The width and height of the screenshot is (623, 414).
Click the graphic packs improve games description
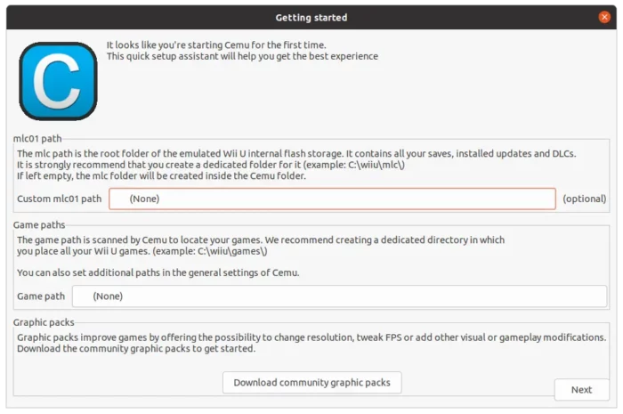click(311, 337)
